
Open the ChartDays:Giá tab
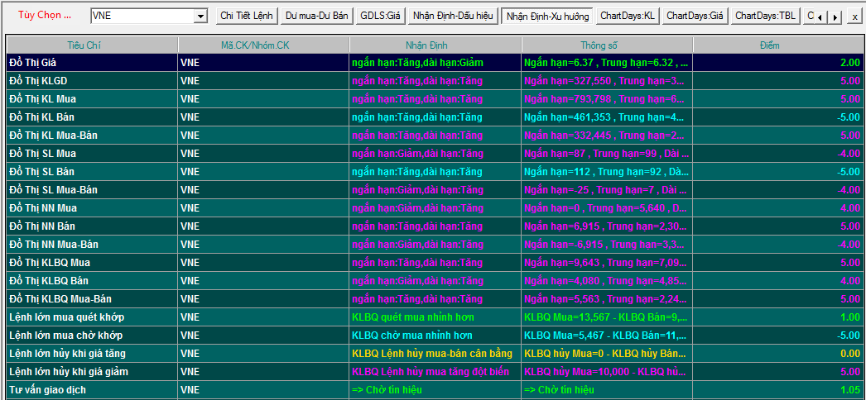coord(695,16)
